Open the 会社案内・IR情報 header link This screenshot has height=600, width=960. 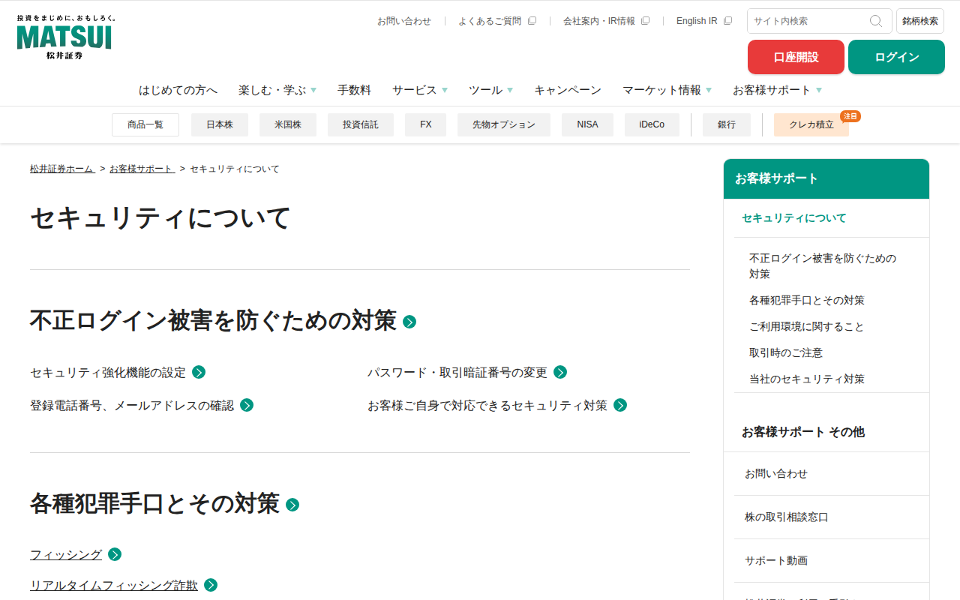[x=599, y=21]
